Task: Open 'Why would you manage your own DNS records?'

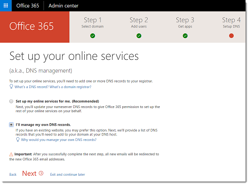Action: coord(59,140)
